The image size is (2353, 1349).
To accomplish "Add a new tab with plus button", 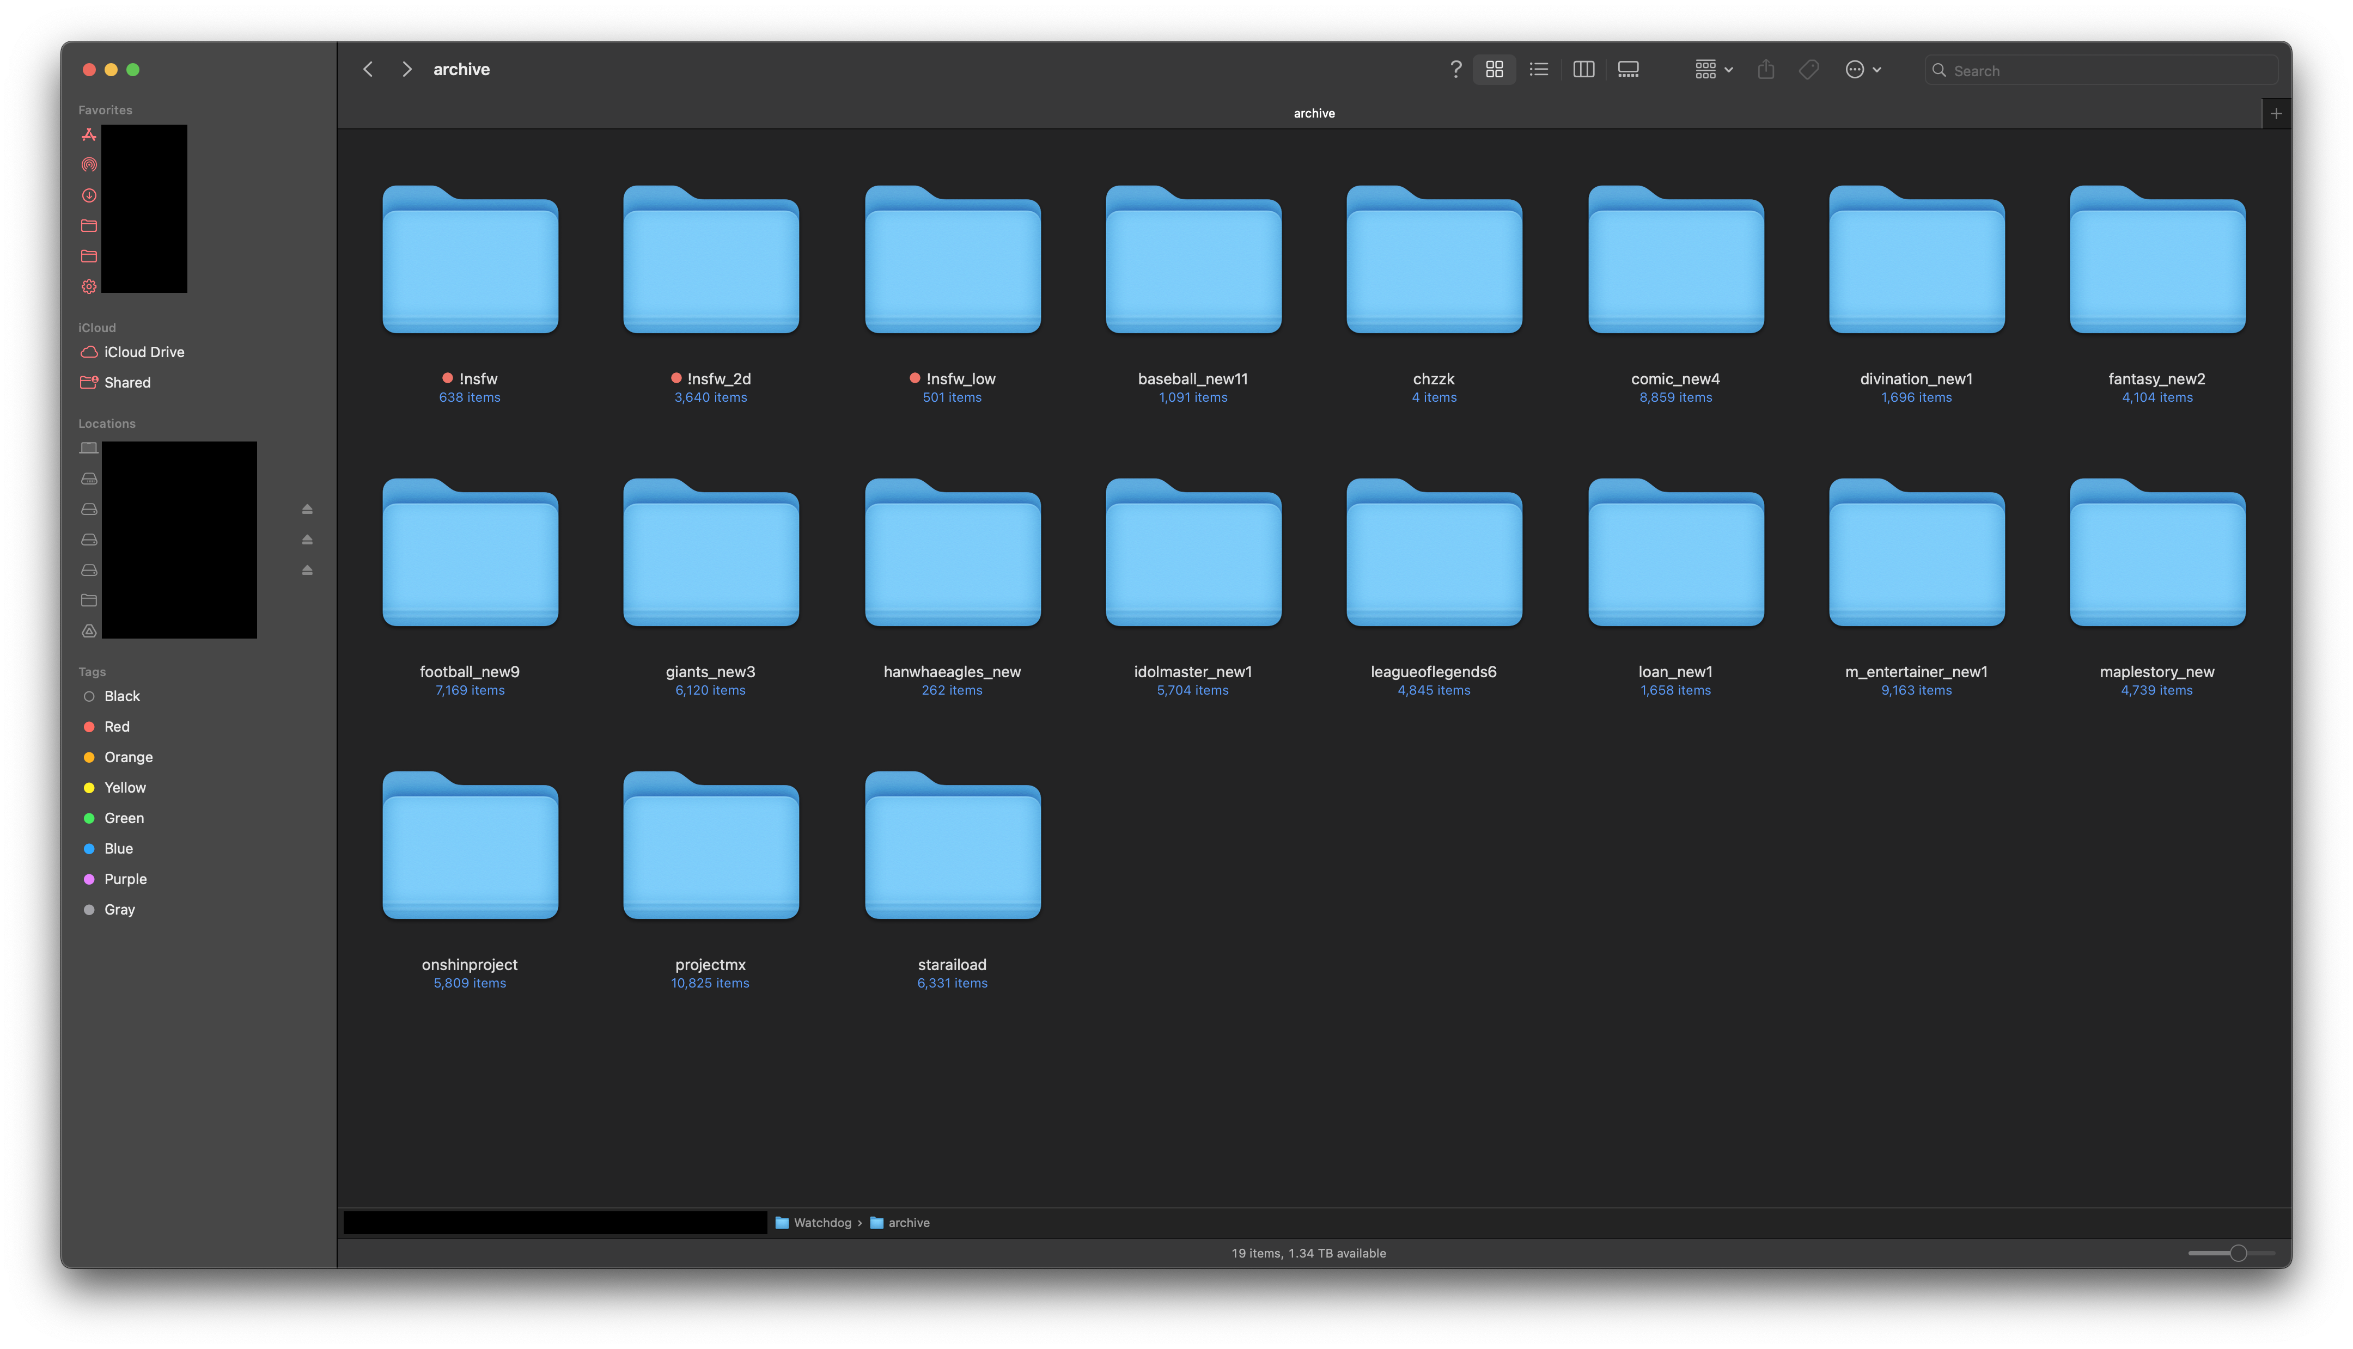I will click(x=2275, y=114).
